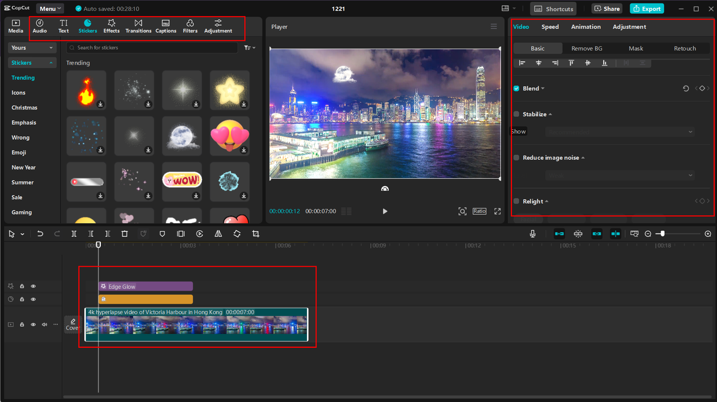Screen dimensions: 717x402
Task: Click the Delete right icon
Action: click(x=108, y=234)
